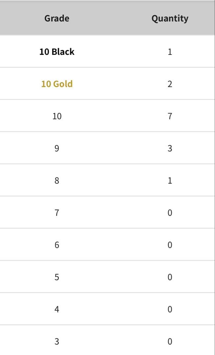
Task: Click the grade 4 cell
Action: [x=57, y=309]
